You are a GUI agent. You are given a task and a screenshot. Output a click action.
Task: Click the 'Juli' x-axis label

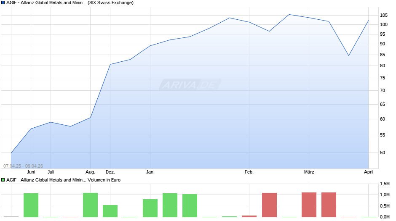point(51,172)
